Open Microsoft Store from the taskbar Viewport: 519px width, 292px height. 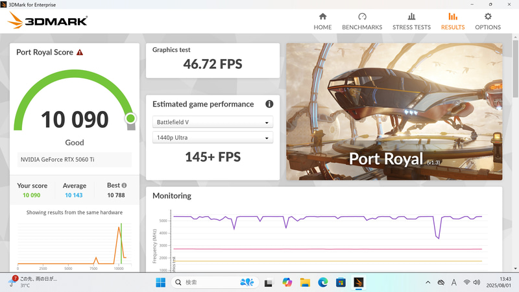341,282
